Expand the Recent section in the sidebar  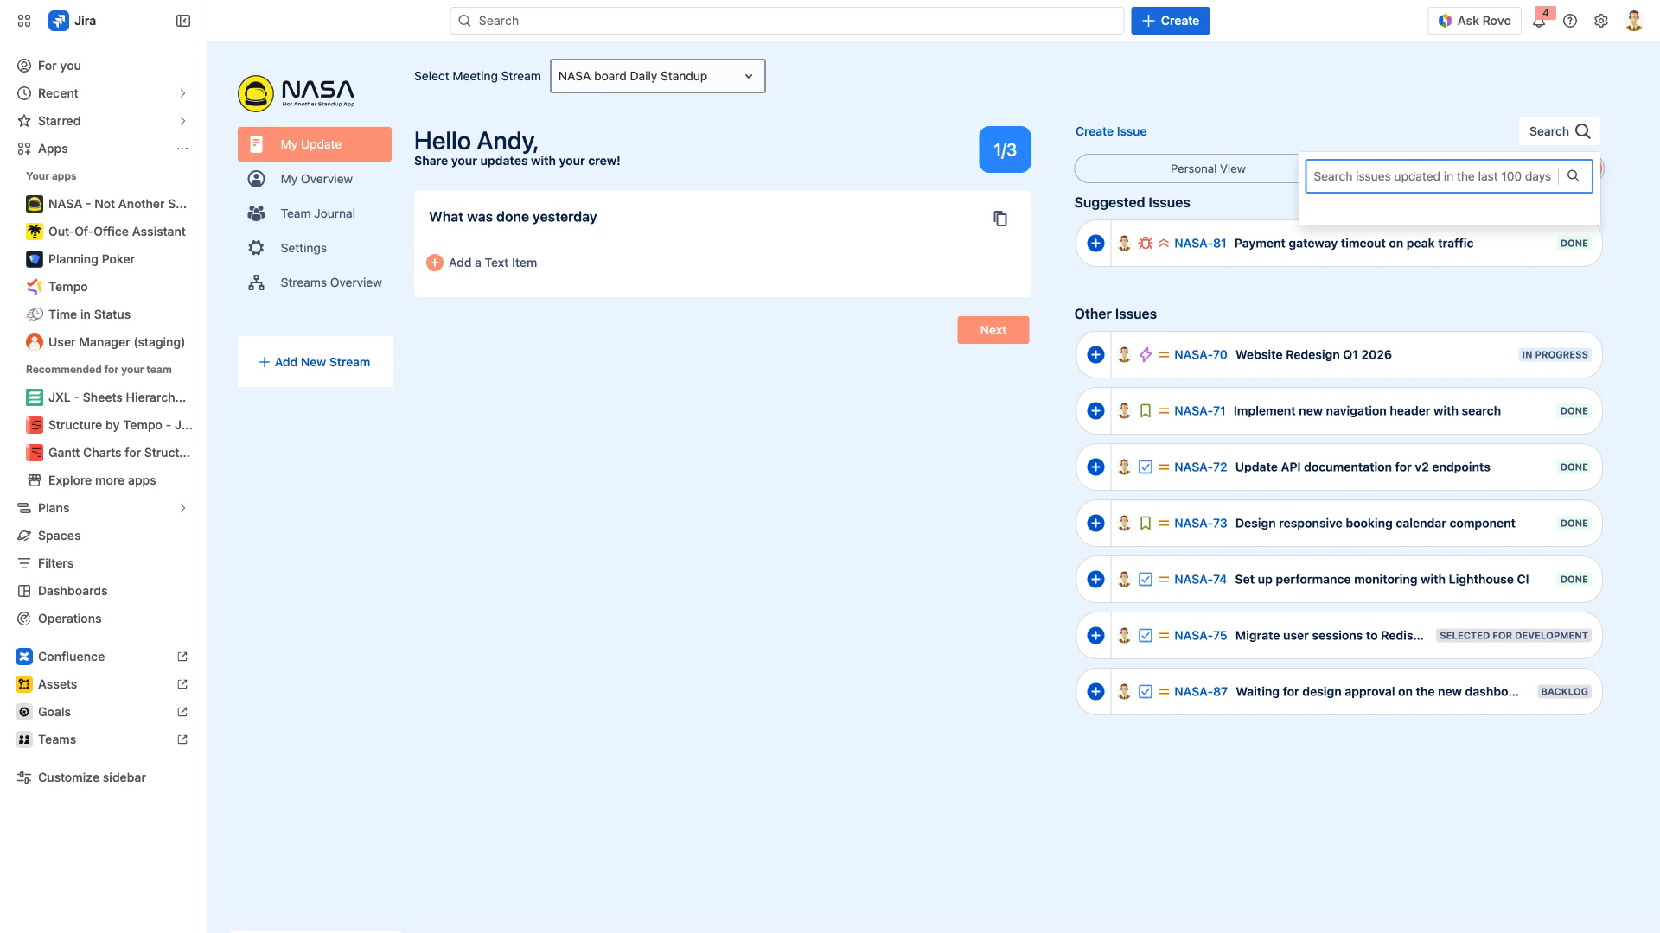click(182, 92)
